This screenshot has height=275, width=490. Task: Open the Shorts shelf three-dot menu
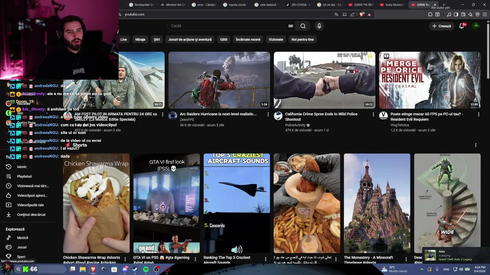click(x=476, y=145)
